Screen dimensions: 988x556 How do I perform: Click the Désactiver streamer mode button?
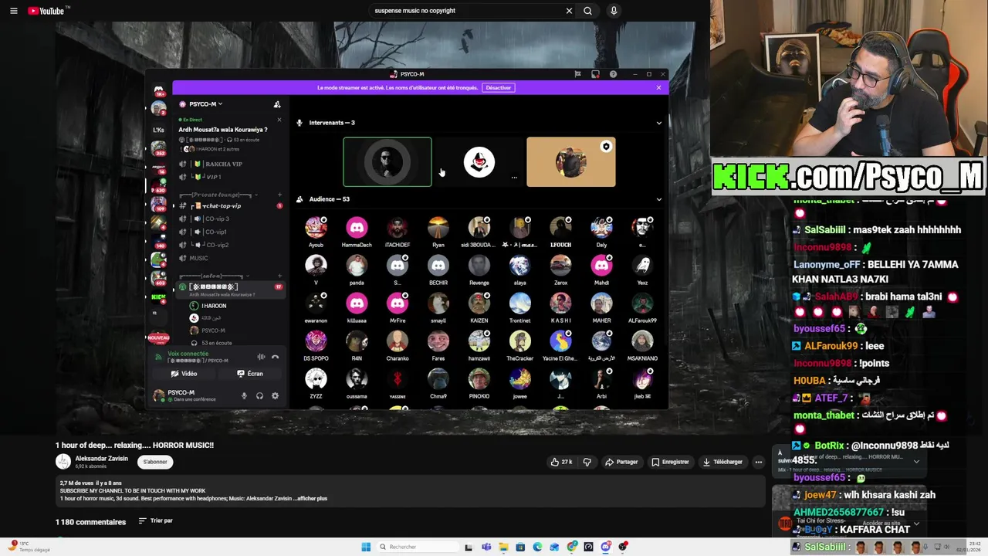[498, 87]
